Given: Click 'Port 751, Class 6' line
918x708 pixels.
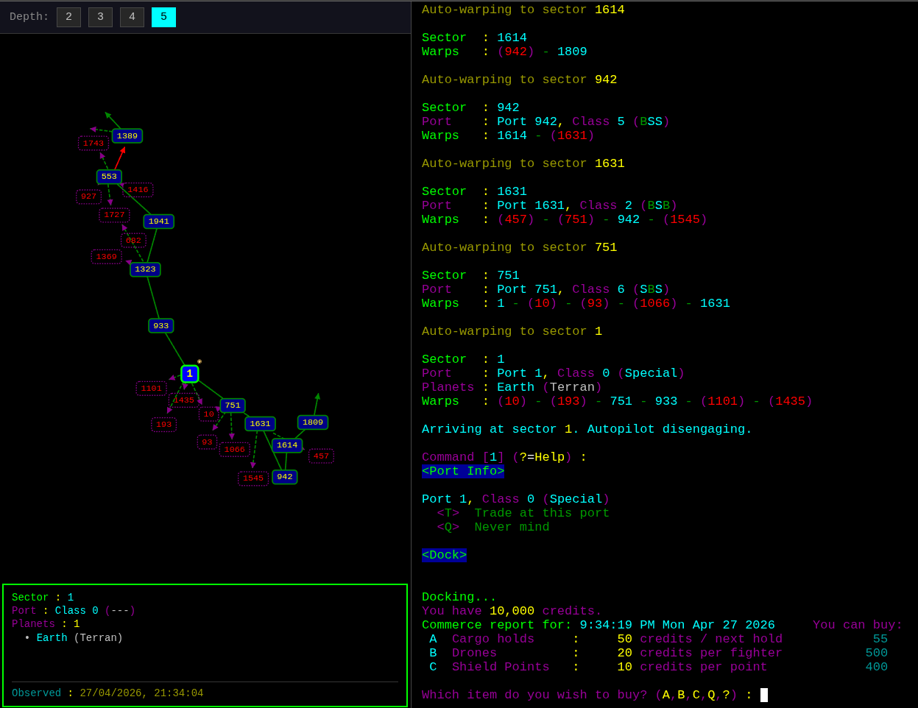Looking at the screenshot, I should click(x=546, y=290).
